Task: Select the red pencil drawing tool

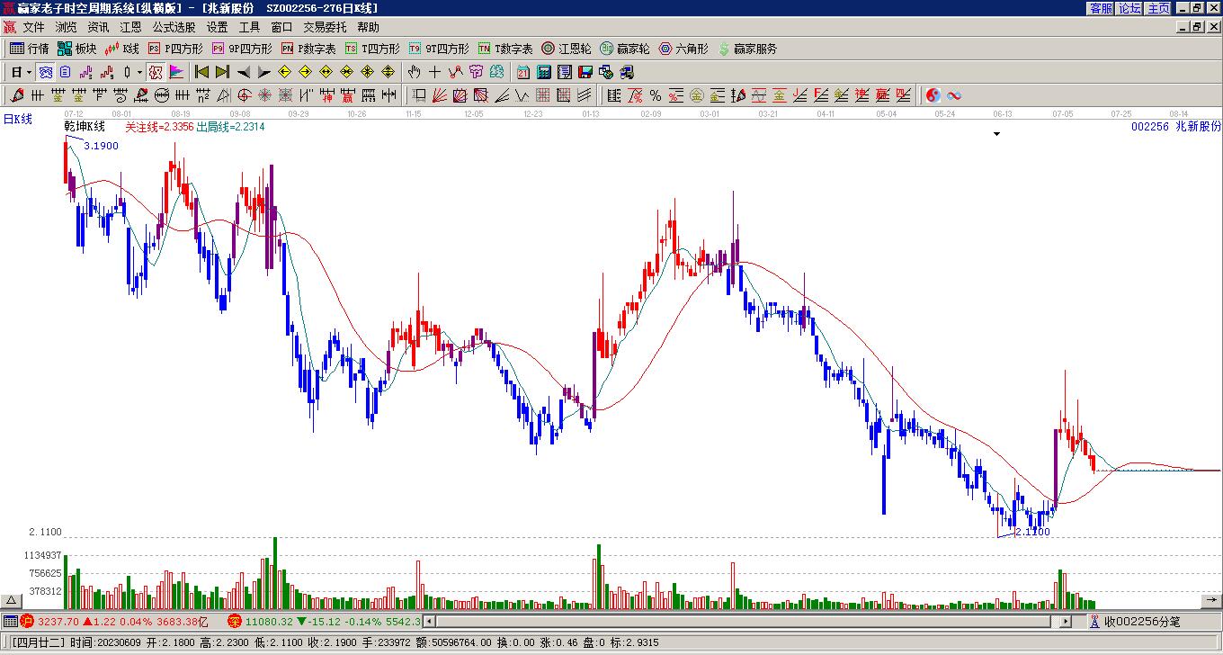Action: coord(16,95)
